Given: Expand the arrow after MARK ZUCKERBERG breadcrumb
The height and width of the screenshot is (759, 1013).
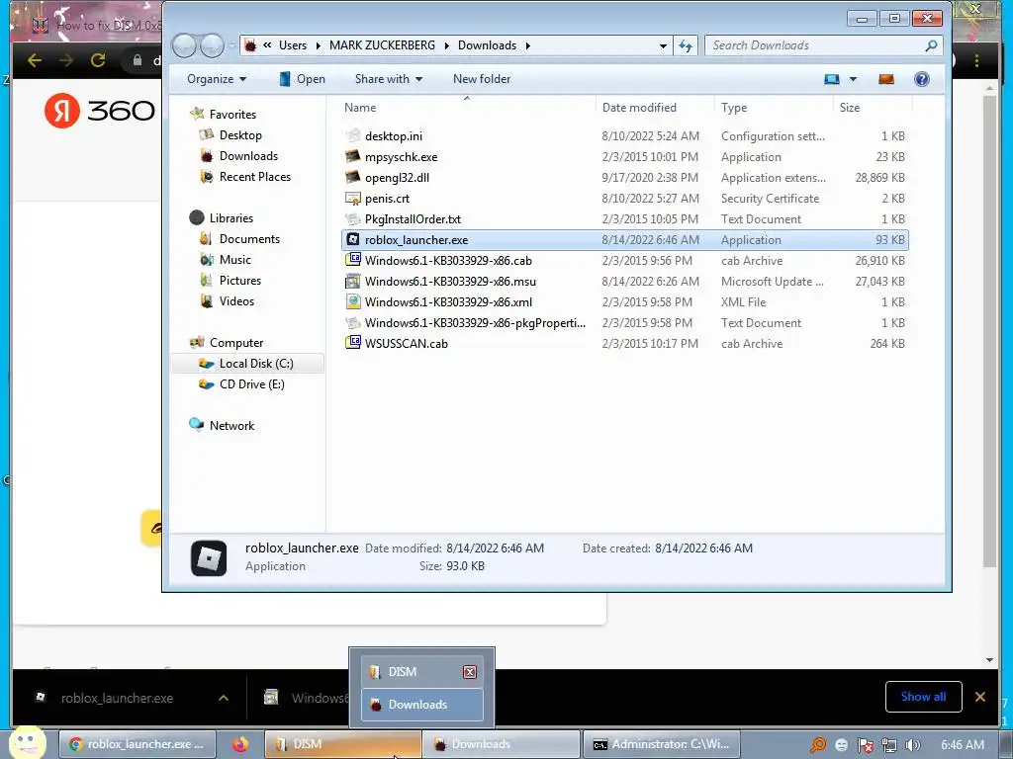Looking at the screenshot, I should pos(446,45).
